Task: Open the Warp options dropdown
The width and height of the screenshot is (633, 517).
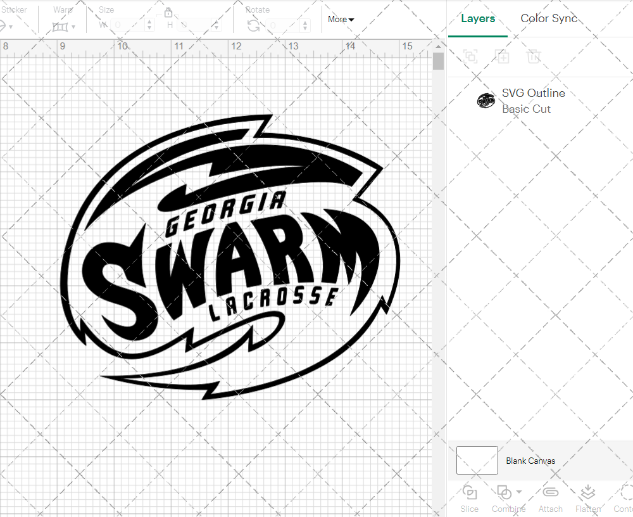Action: click(x=75, y=26)
